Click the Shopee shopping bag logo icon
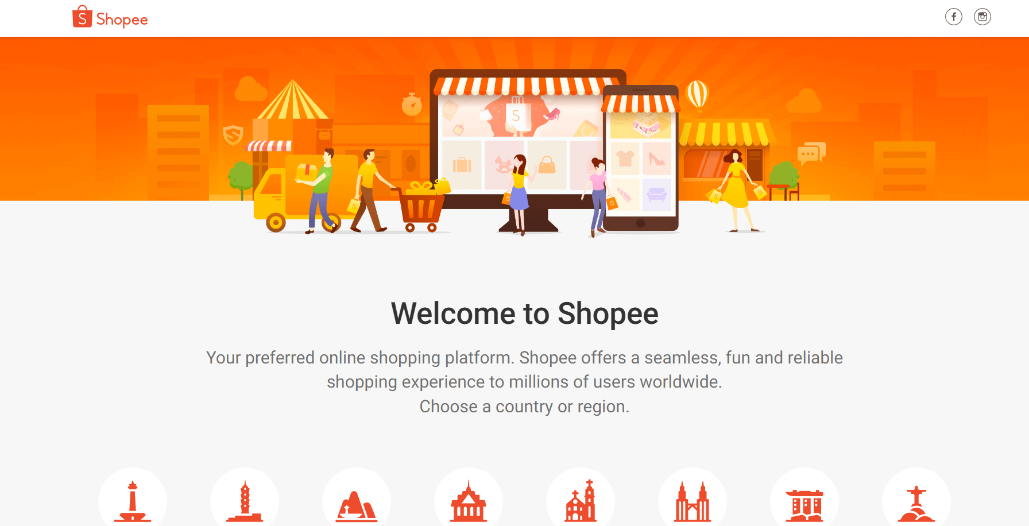The image size is (1029, 526). pos(82,17)
